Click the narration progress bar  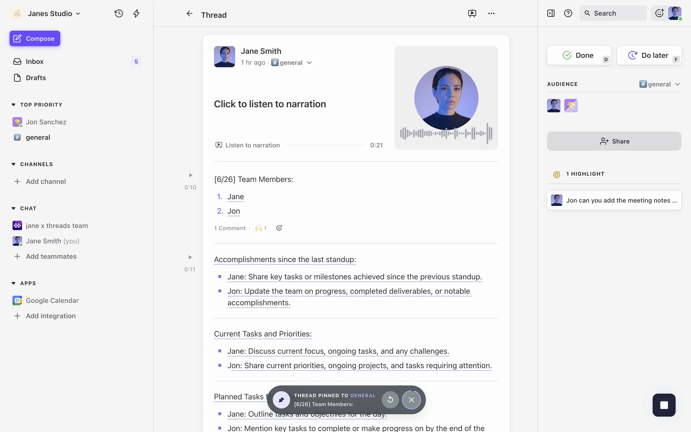point(325,145)
